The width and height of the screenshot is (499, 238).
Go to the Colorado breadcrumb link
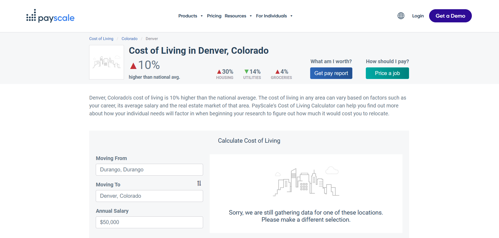129,39
